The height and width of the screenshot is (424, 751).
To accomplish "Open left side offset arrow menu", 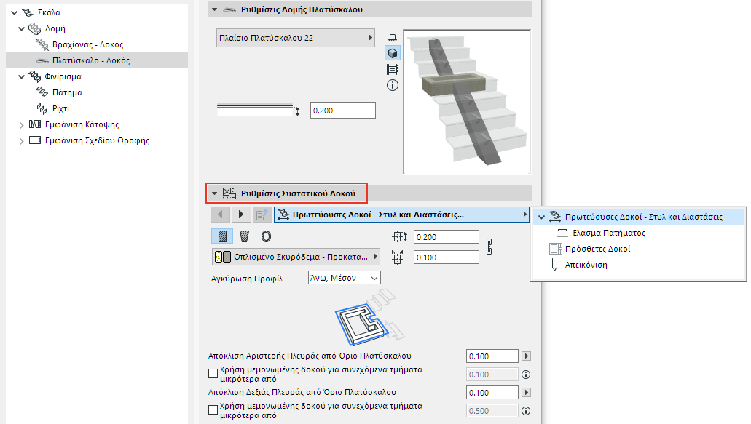I will (527, 356).
